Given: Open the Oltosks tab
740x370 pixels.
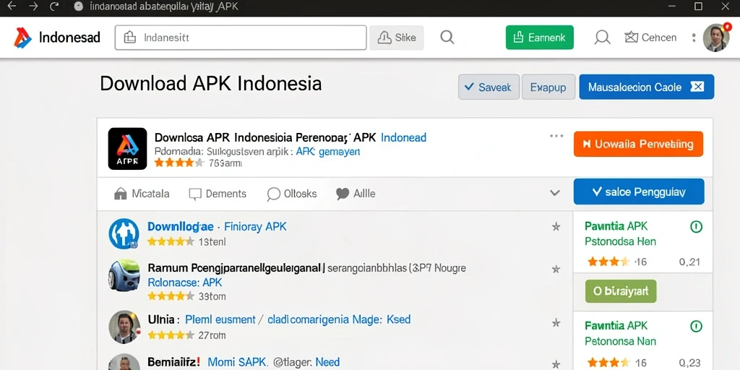Looking at the screenshot, I should pyautogui.click(x=292, y=194).
